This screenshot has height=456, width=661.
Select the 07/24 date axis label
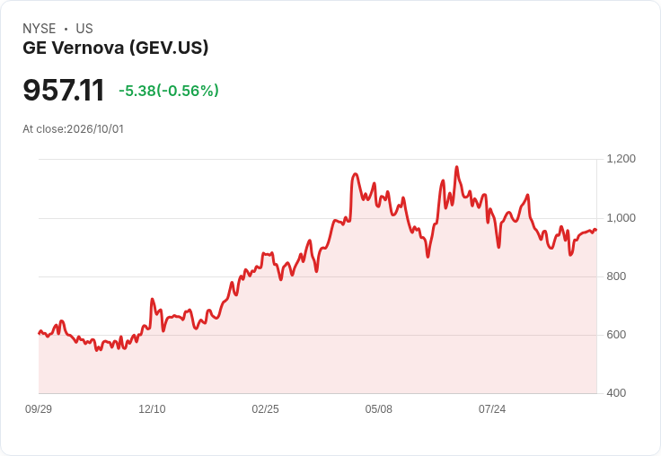[x=492, y=408]
